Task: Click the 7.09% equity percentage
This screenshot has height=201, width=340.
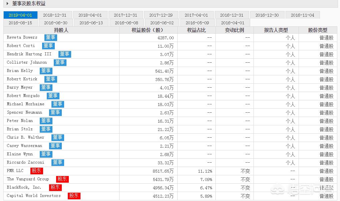Action: [x=206, y=179]
